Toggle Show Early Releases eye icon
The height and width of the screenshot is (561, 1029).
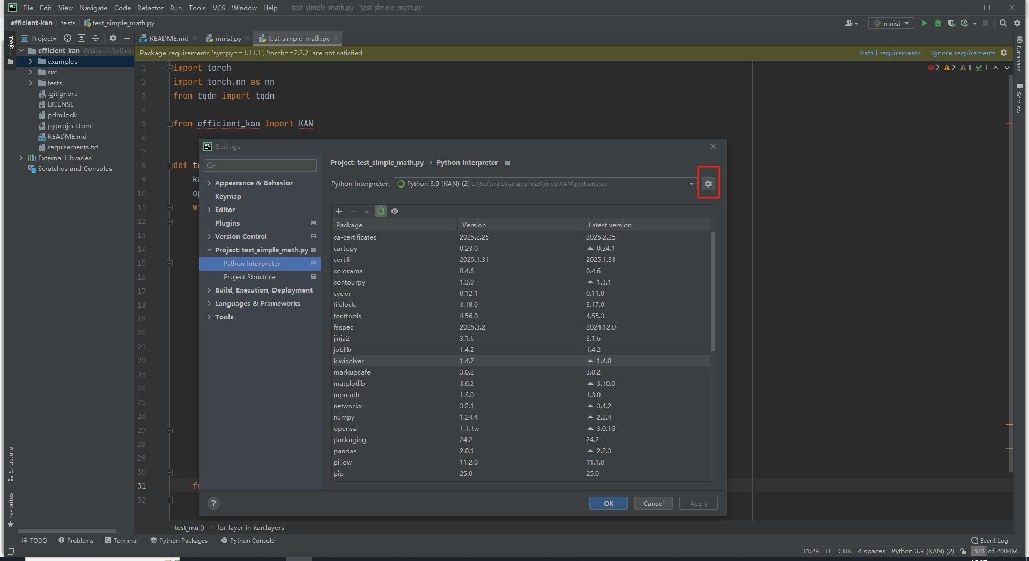coord(395,211)
